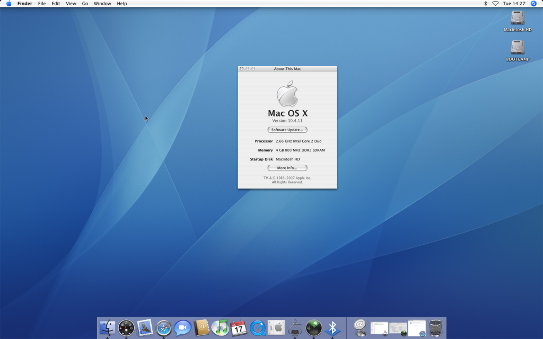Click the '4 GB 800 MHz DDR2 SDRAM' text

[300, 150]
